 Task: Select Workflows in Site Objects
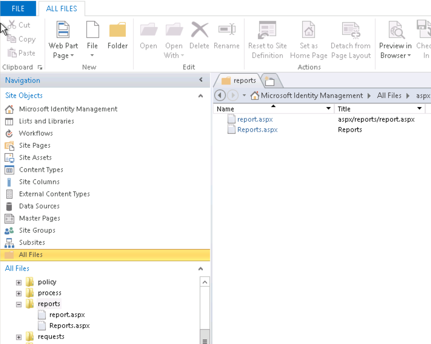pos(36,133)
